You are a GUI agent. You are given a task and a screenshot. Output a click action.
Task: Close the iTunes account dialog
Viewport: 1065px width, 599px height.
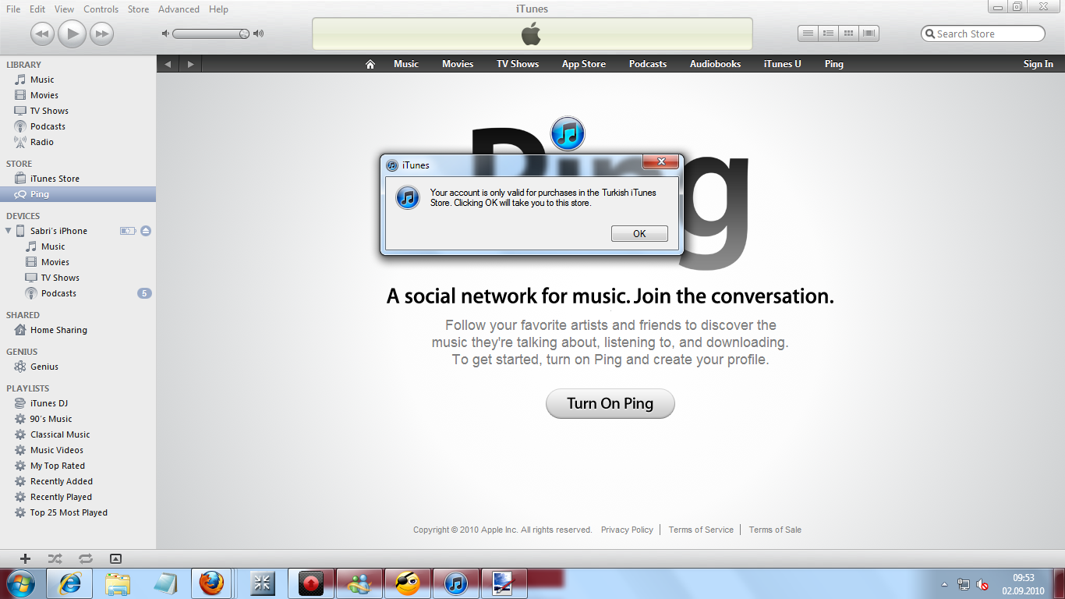[660, 161]
